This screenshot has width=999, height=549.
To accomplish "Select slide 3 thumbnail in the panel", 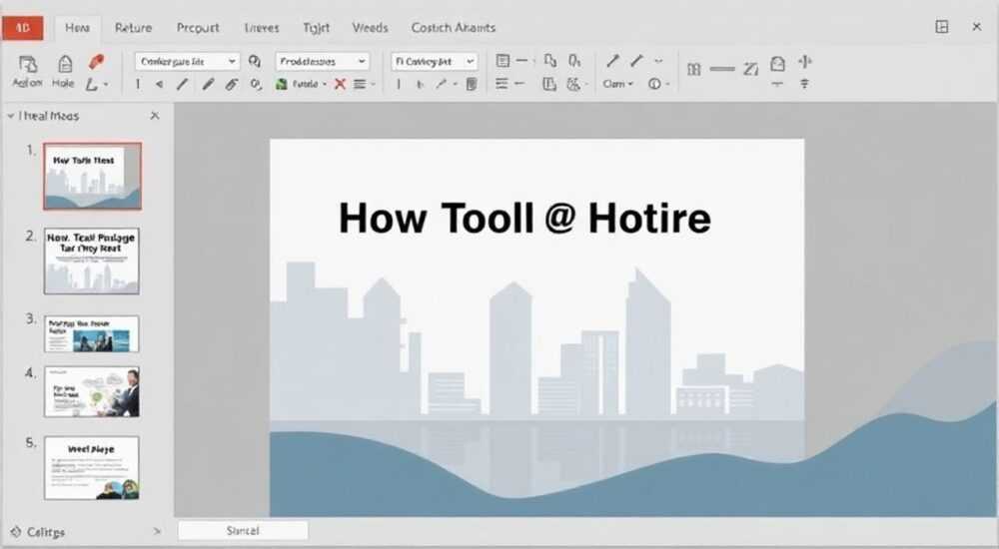I will (92, 333).
